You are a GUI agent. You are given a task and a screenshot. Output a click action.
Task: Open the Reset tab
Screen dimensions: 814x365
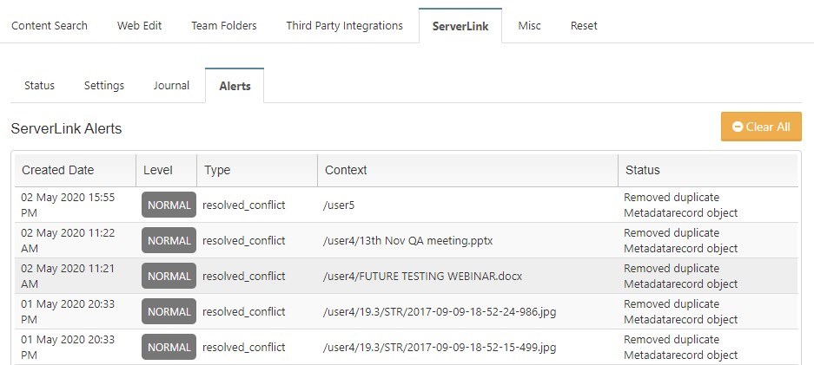tap(584, 26)
